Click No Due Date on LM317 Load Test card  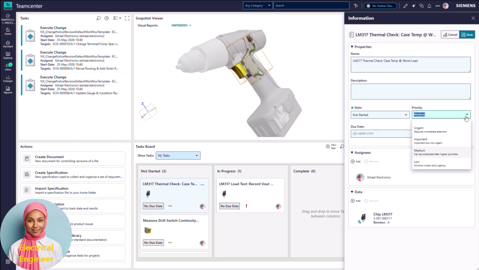(x=229, y=206)
